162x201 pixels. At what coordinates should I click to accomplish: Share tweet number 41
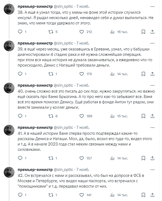tap(153, 158)
